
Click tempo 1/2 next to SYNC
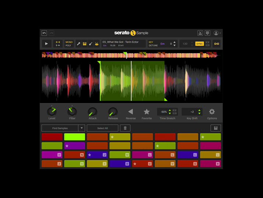208,45
